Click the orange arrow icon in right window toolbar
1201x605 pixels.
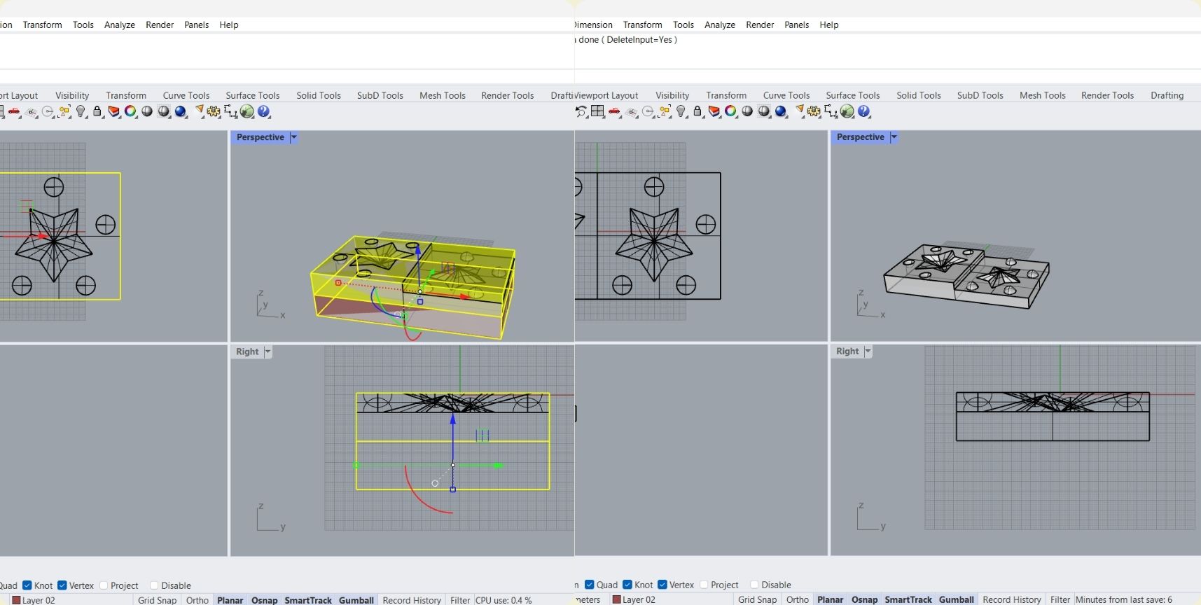click(799, 109)
